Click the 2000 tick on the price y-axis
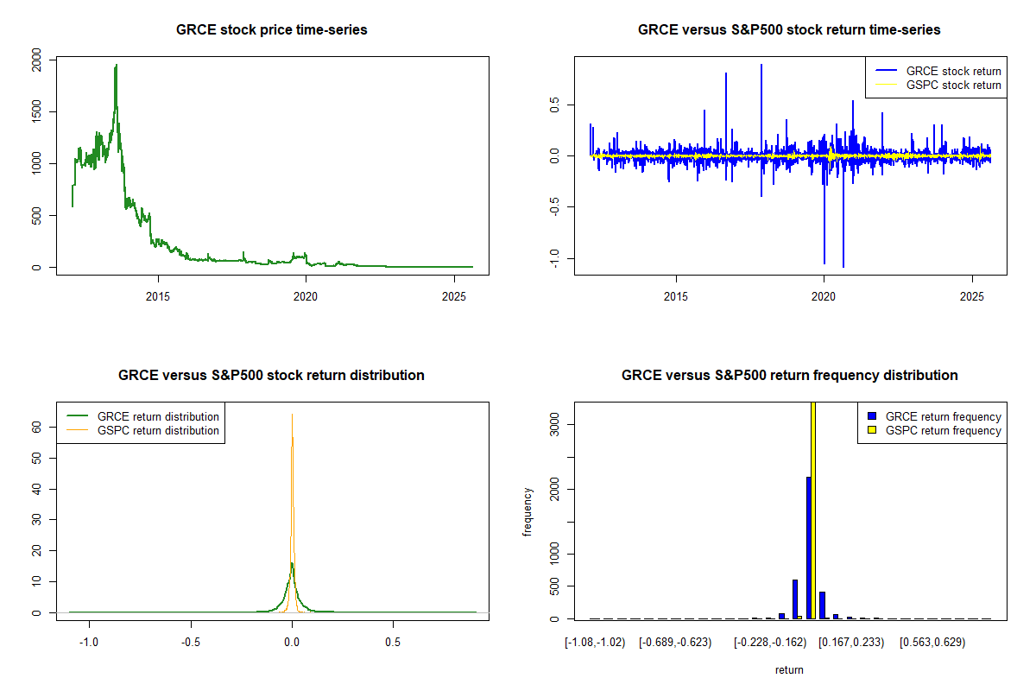1036x691 pixels. click(36, 60)
